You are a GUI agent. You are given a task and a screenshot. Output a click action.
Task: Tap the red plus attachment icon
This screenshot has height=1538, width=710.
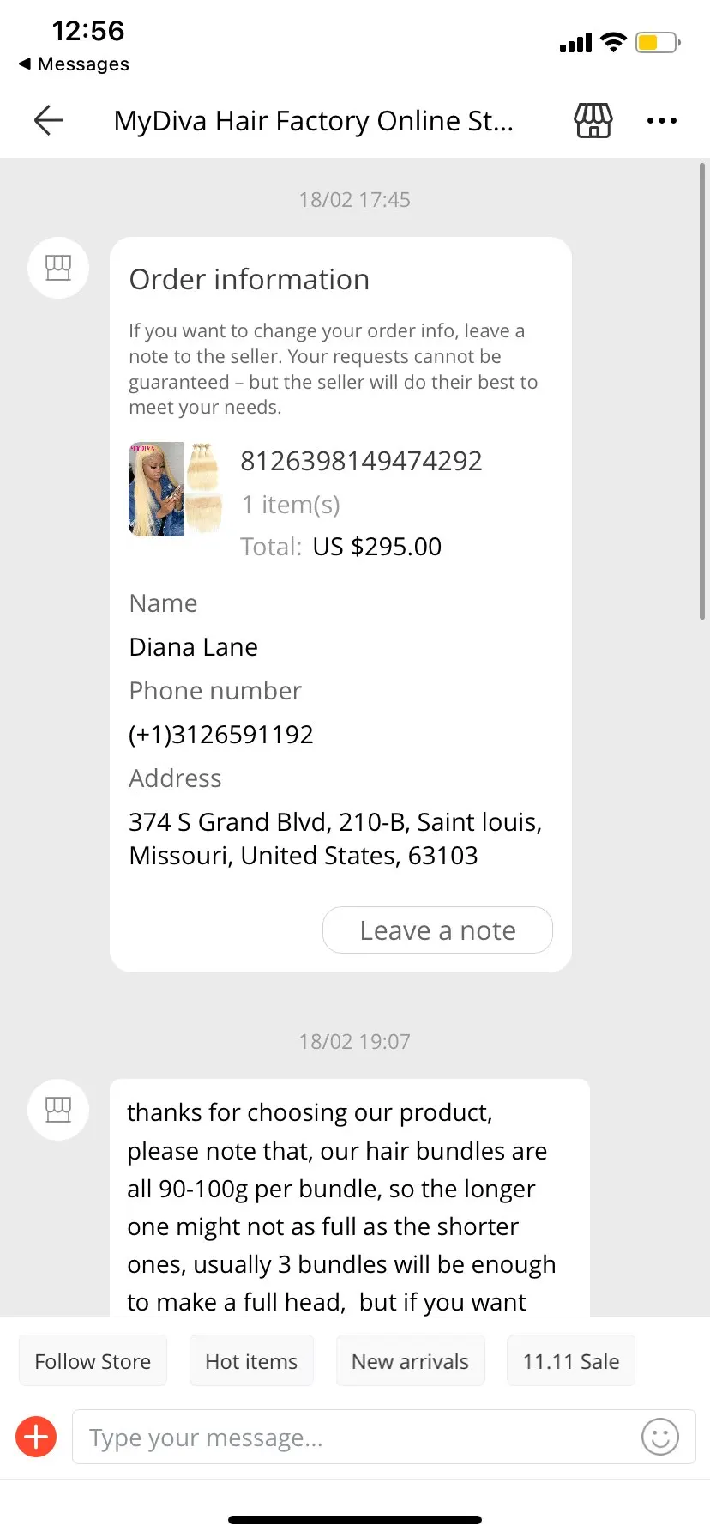(37, 1436)
